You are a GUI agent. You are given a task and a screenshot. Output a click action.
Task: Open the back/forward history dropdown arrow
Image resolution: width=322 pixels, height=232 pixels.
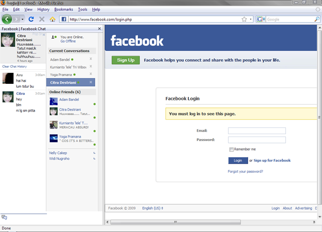coord(22,20)
